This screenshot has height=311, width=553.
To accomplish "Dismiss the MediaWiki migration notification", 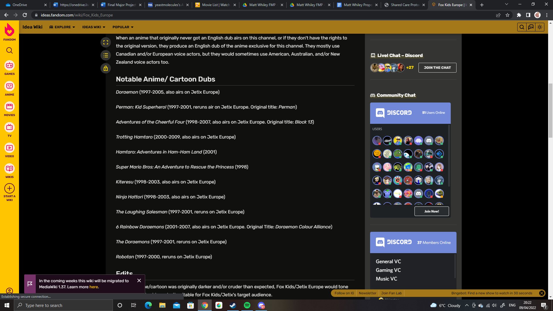I will (x=139, y=280).
